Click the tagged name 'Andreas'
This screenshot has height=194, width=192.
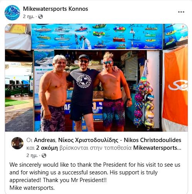45,140
